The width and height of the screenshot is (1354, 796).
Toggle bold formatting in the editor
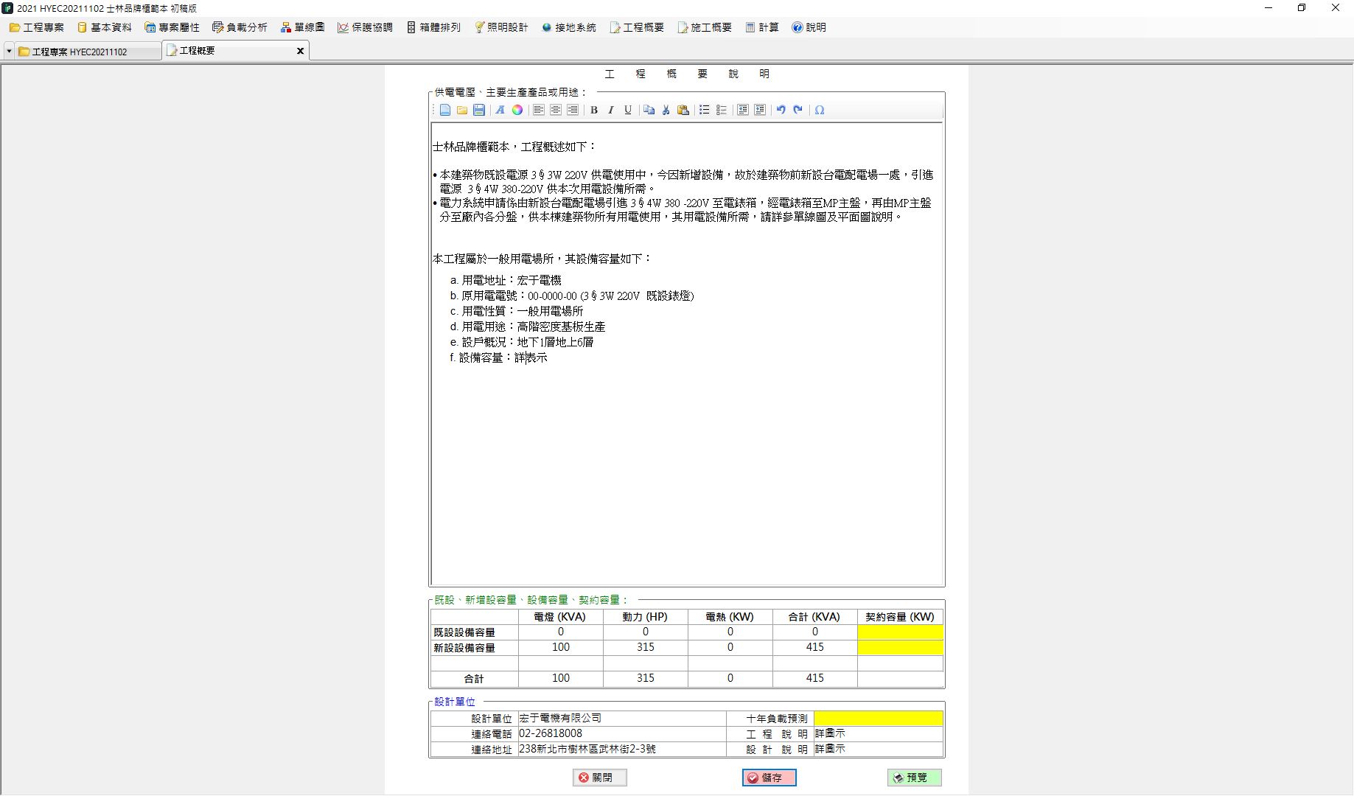(594, 110)
